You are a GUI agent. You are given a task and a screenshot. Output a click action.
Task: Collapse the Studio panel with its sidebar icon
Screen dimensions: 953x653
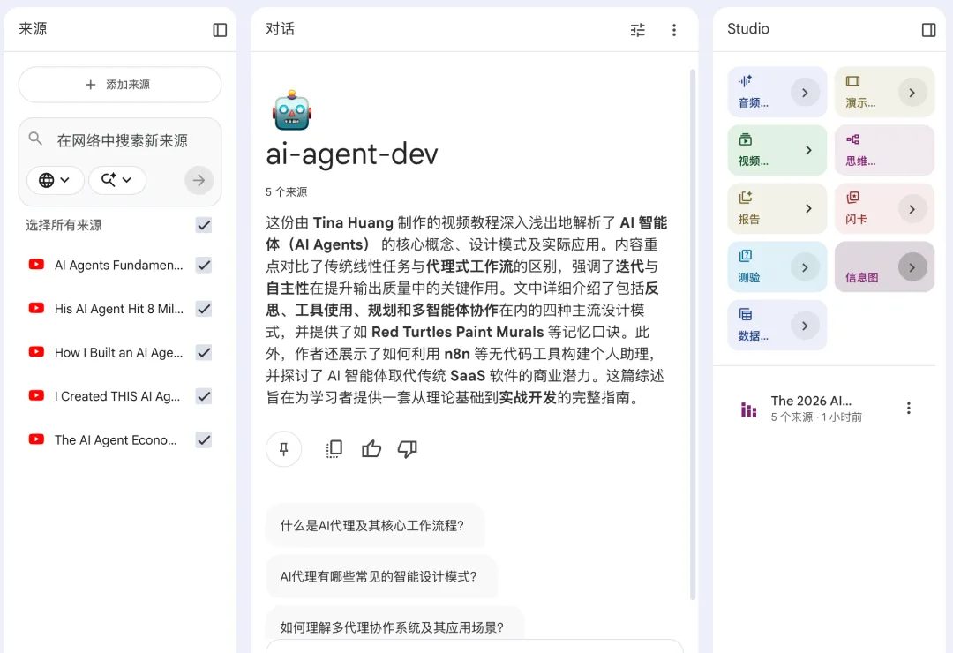(928, 30)
